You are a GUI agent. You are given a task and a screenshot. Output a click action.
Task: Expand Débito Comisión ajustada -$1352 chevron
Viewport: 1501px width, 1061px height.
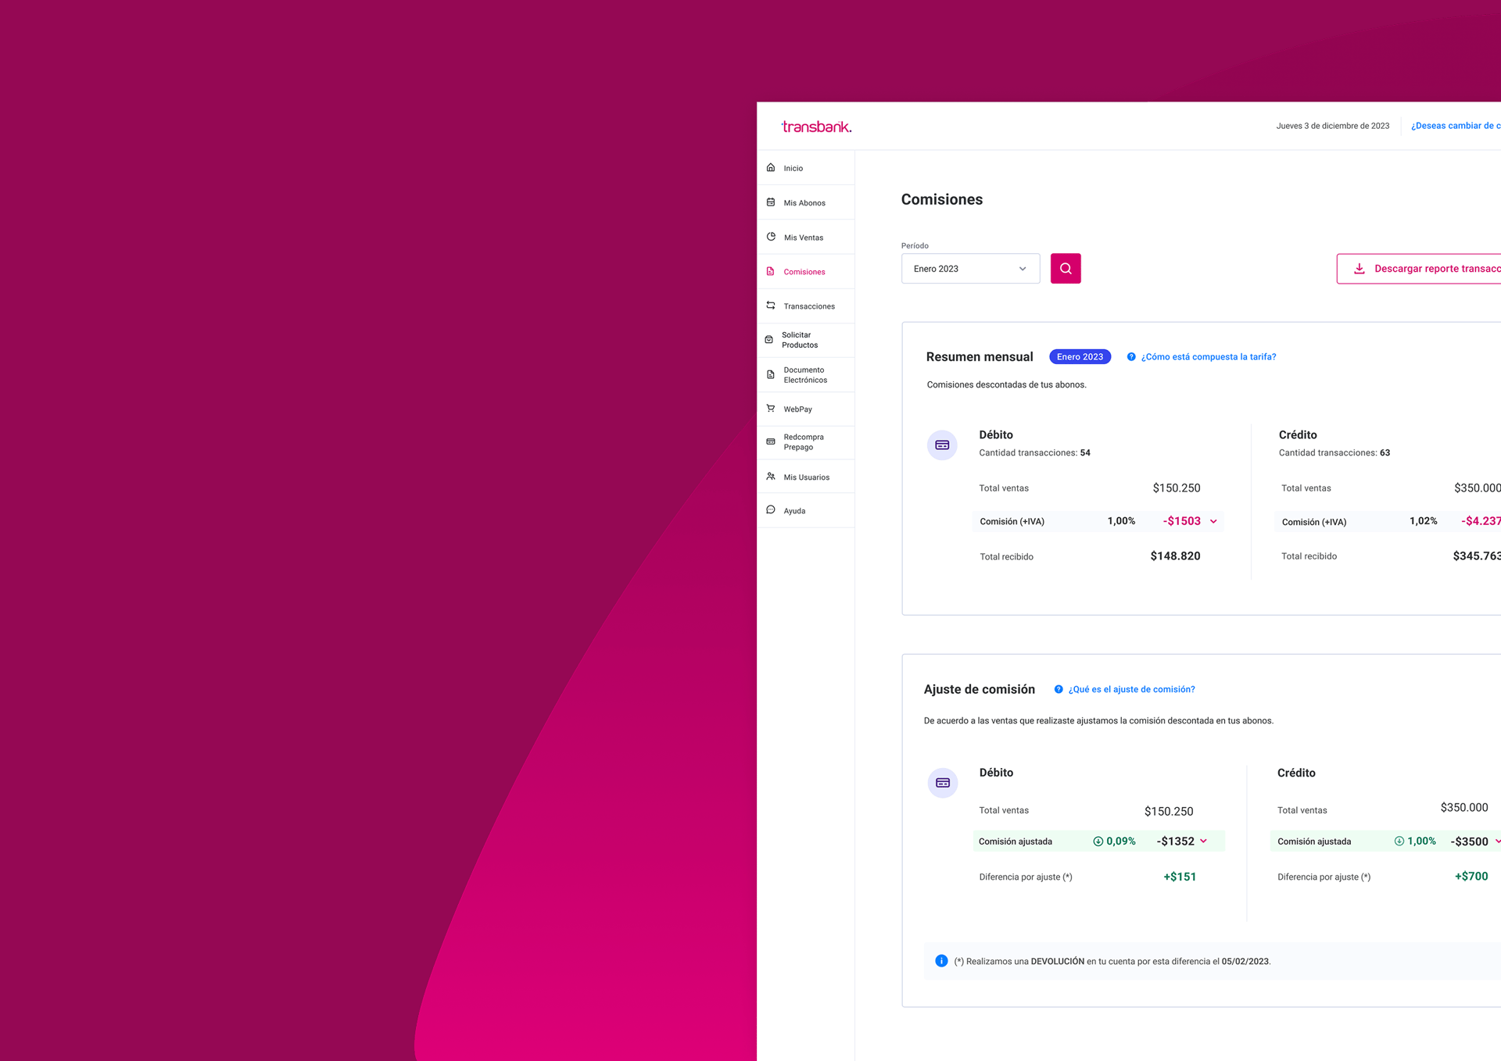tap(1204, 841)
